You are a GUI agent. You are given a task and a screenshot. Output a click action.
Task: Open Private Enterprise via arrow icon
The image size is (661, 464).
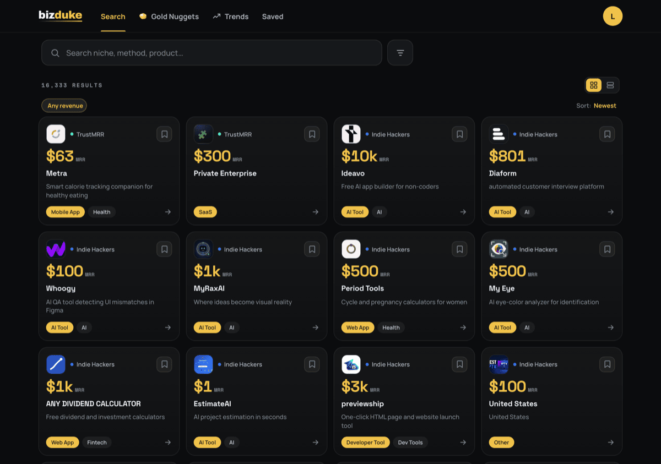click(316, 212)
